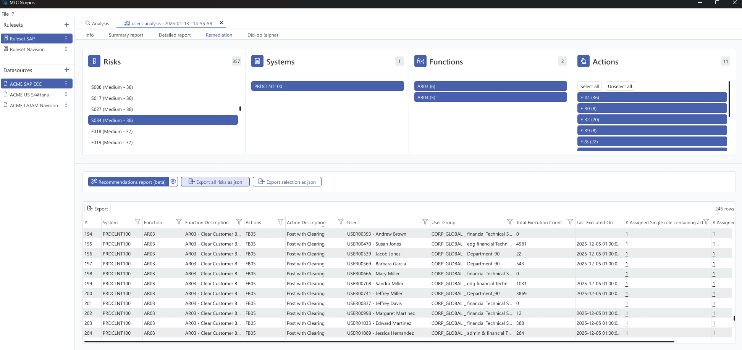The width and height of the screenshot is (742, 350).
Task: Deselect function AR03 (6)
Action: point(490,86)
